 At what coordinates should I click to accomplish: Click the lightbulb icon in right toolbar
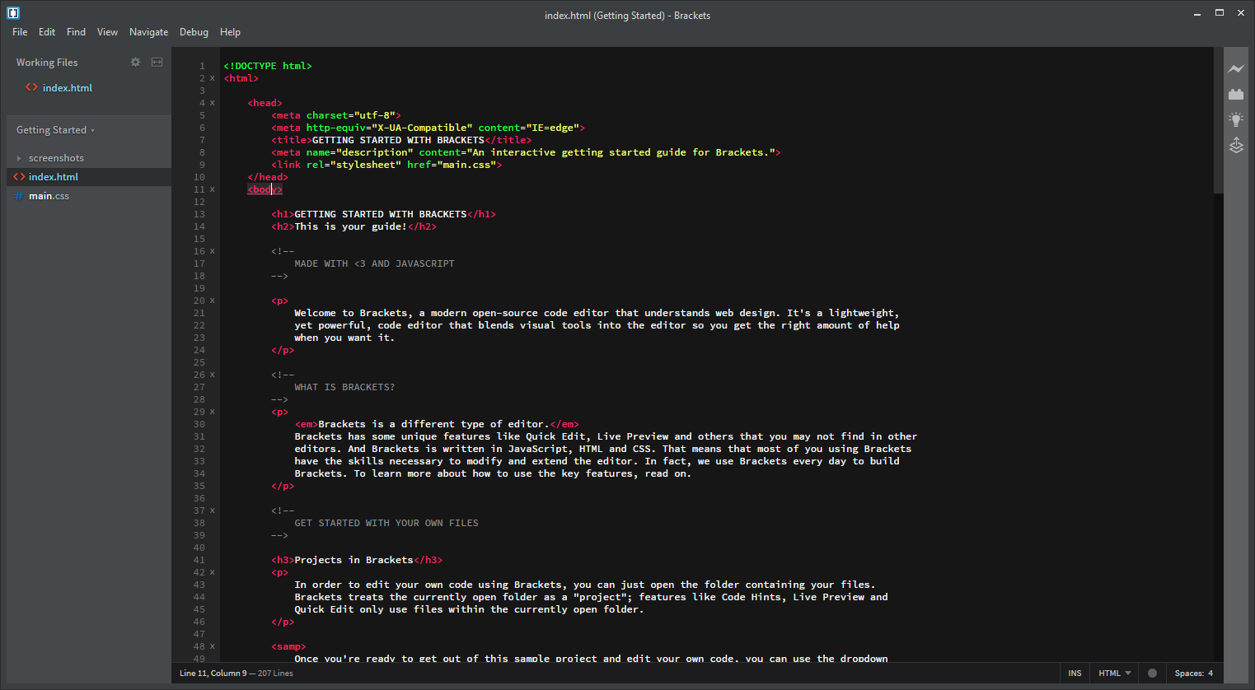pyautogui.click(x=1236, y=119)
